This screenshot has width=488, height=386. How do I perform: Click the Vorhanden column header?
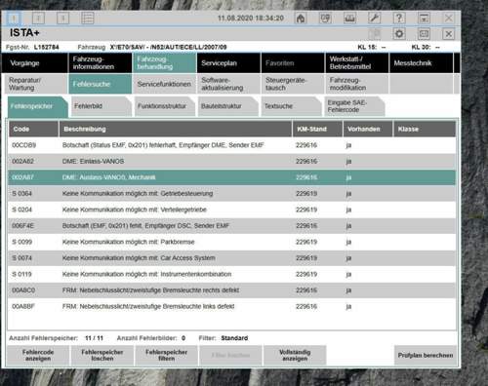point(368,129)
